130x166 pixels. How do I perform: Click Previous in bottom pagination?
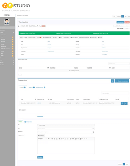pos(120,164)
